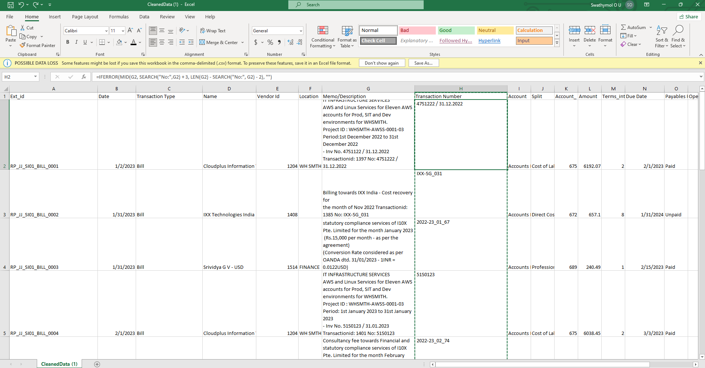Open the font name Calibri dropdown

(x=106, y=31)
